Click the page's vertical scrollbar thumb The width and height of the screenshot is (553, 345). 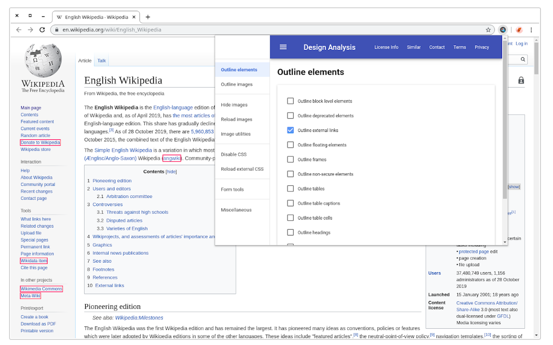click(537, 58)
